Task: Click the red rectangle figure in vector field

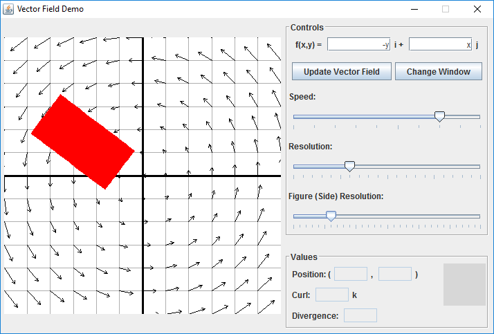Action: pos(83,142)
